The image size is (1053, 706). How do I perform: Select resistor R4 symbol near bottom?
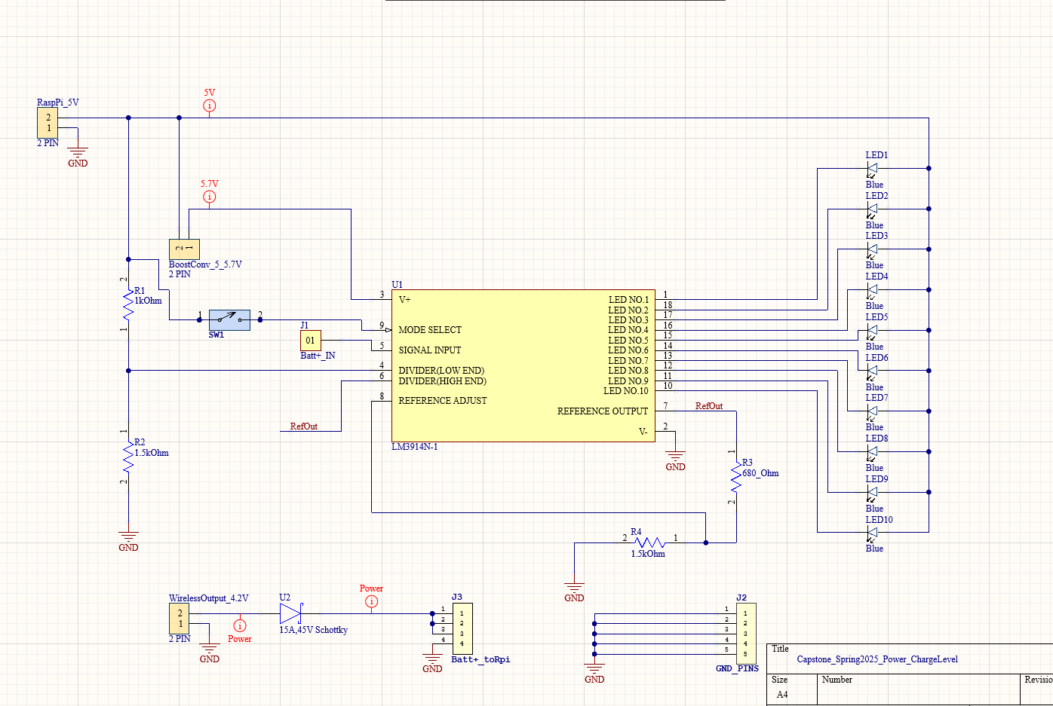(650, 542)
